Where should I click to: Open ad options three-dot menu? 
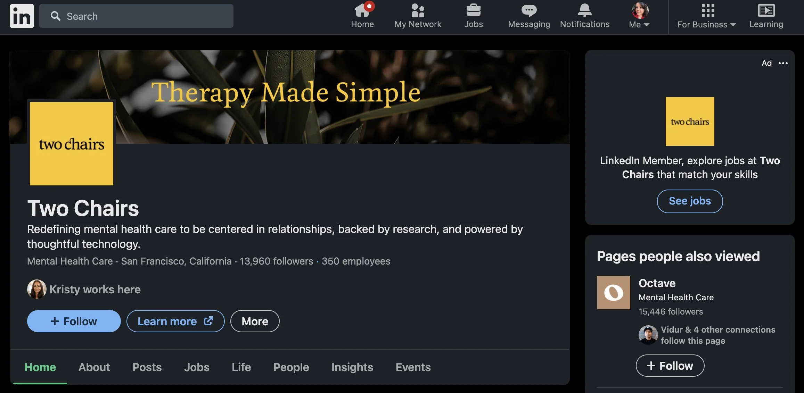tap(783, 63)
